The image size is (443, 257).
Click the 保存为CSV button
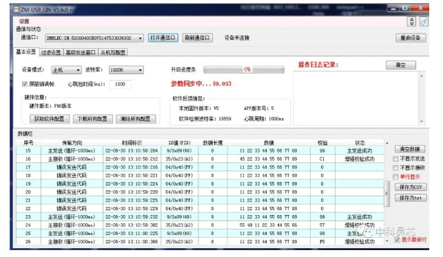click(411, 187)
